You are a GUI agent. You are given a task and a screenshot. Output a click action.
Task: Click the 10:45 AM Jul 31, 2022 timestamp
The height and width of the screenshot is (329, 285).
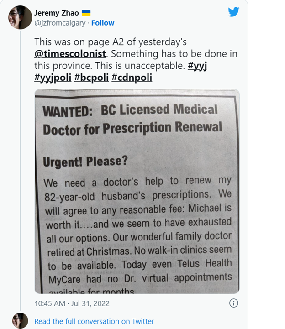pyautogui.click(x=72, y=303)
